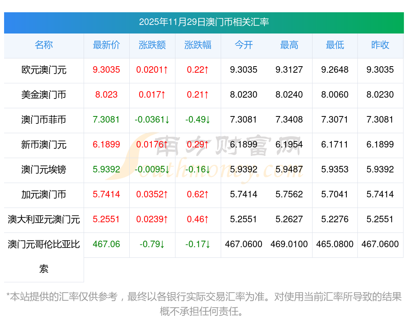Click the change percent 0.46↑
This screenshot has width=408, height=324.
point(198,219)
